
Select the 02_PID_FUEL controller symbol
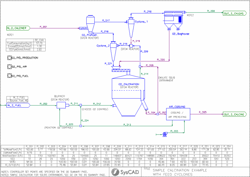point(9,76)
